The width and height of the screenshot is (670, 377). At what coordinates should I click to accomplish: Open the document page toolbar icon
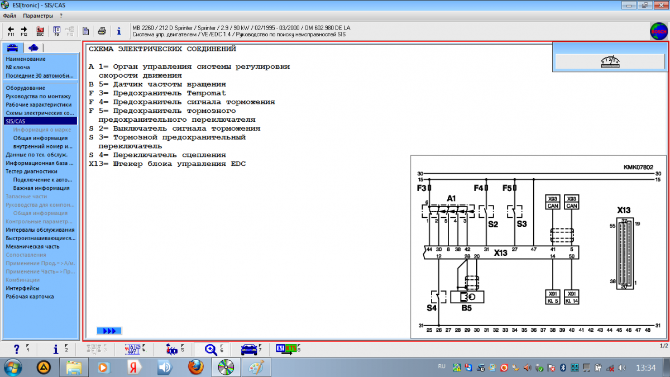coord(86,31)
